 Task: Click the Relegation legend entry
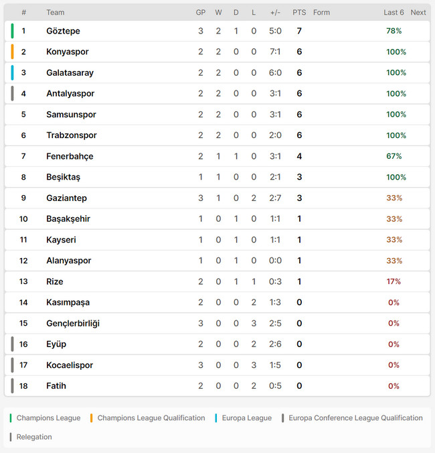click(31, 437)
